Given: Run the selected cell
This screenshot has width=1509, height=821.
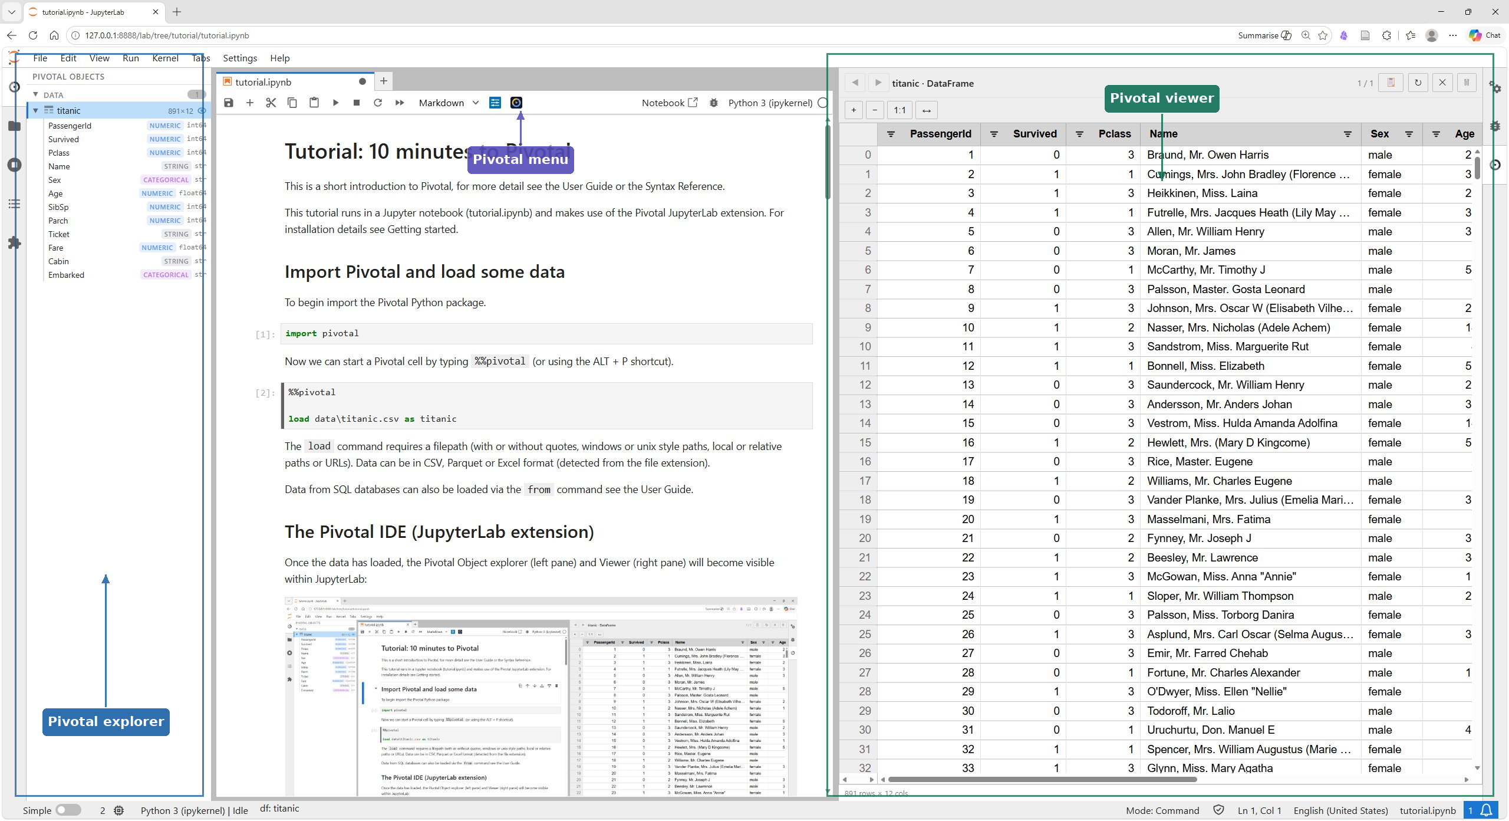Looking at the screenshot, I should pyautogui.click(x=335, y=103).
